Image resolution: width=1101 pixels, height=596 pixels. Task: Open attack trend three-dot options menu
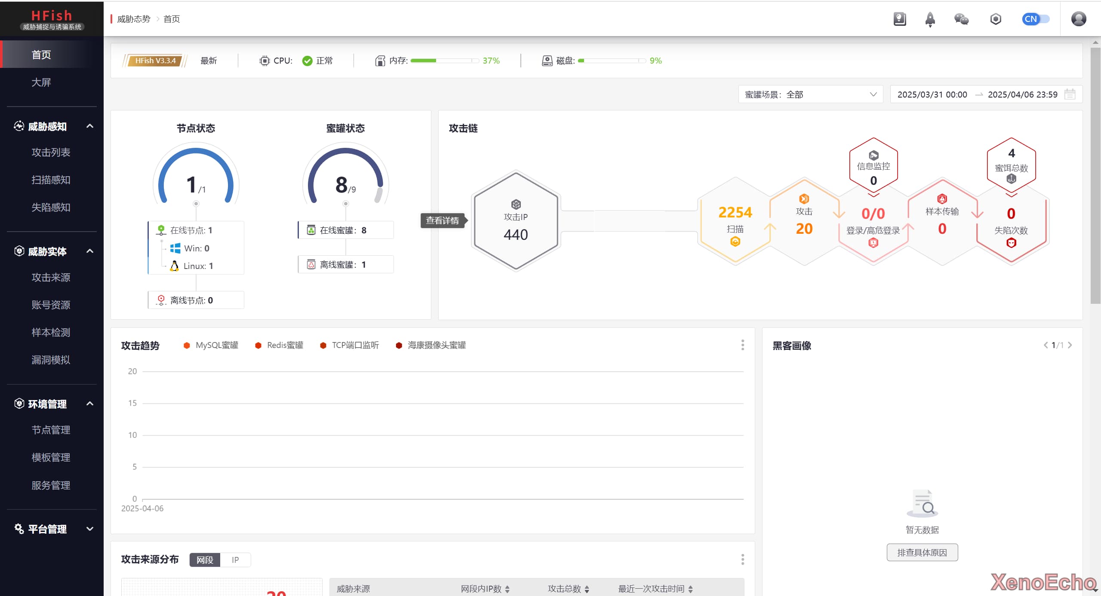tap(742, 345)
